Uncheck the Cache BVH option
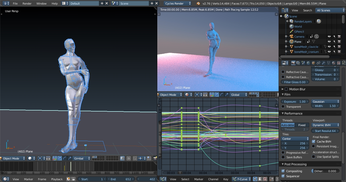Viewport: 346px width, 182px height. point(314,141)
